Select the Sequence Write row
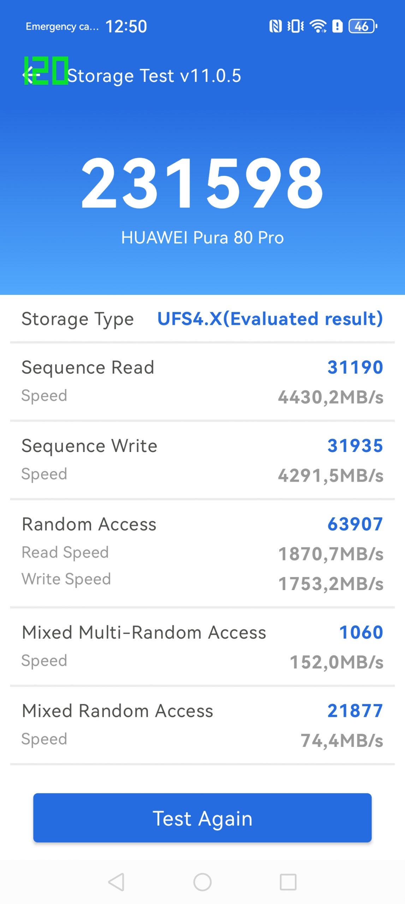The width and height of the screenshot is (405, 904). click(202, 460)
